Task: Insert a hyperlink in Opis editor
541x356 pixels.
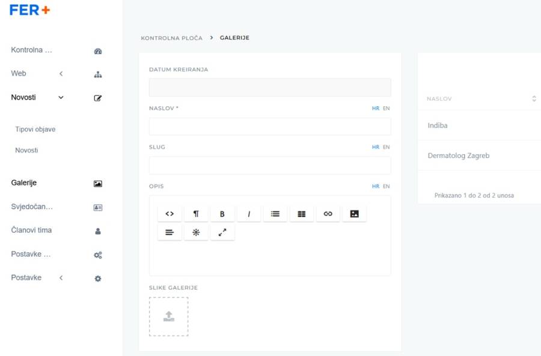Action: click(x=328, y=214)
